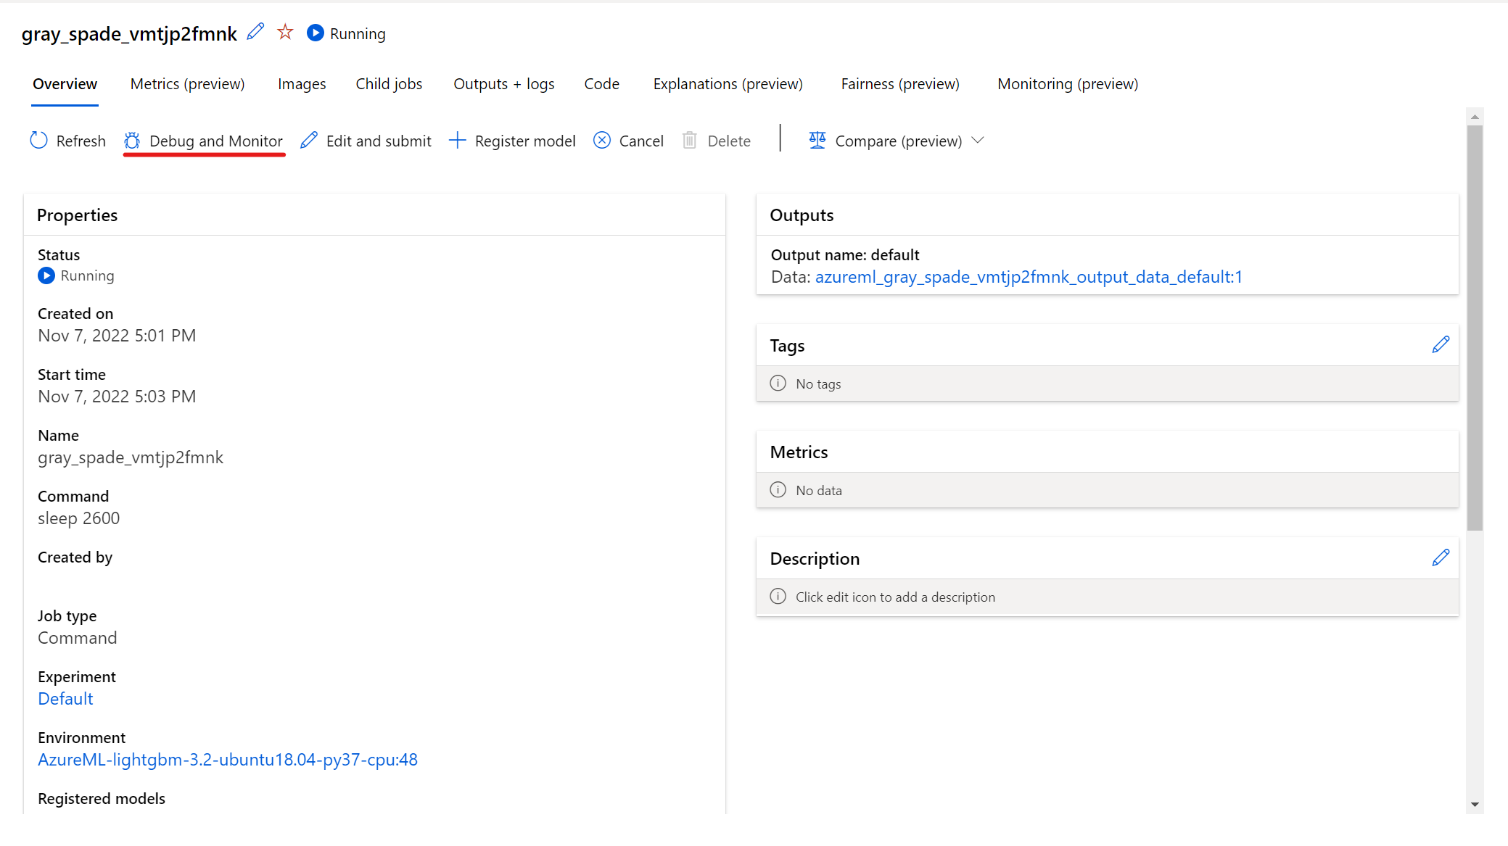Switch to the Metrics preview tab
The width and height of the screenshot is (1508, 846).
click(187, 83)
